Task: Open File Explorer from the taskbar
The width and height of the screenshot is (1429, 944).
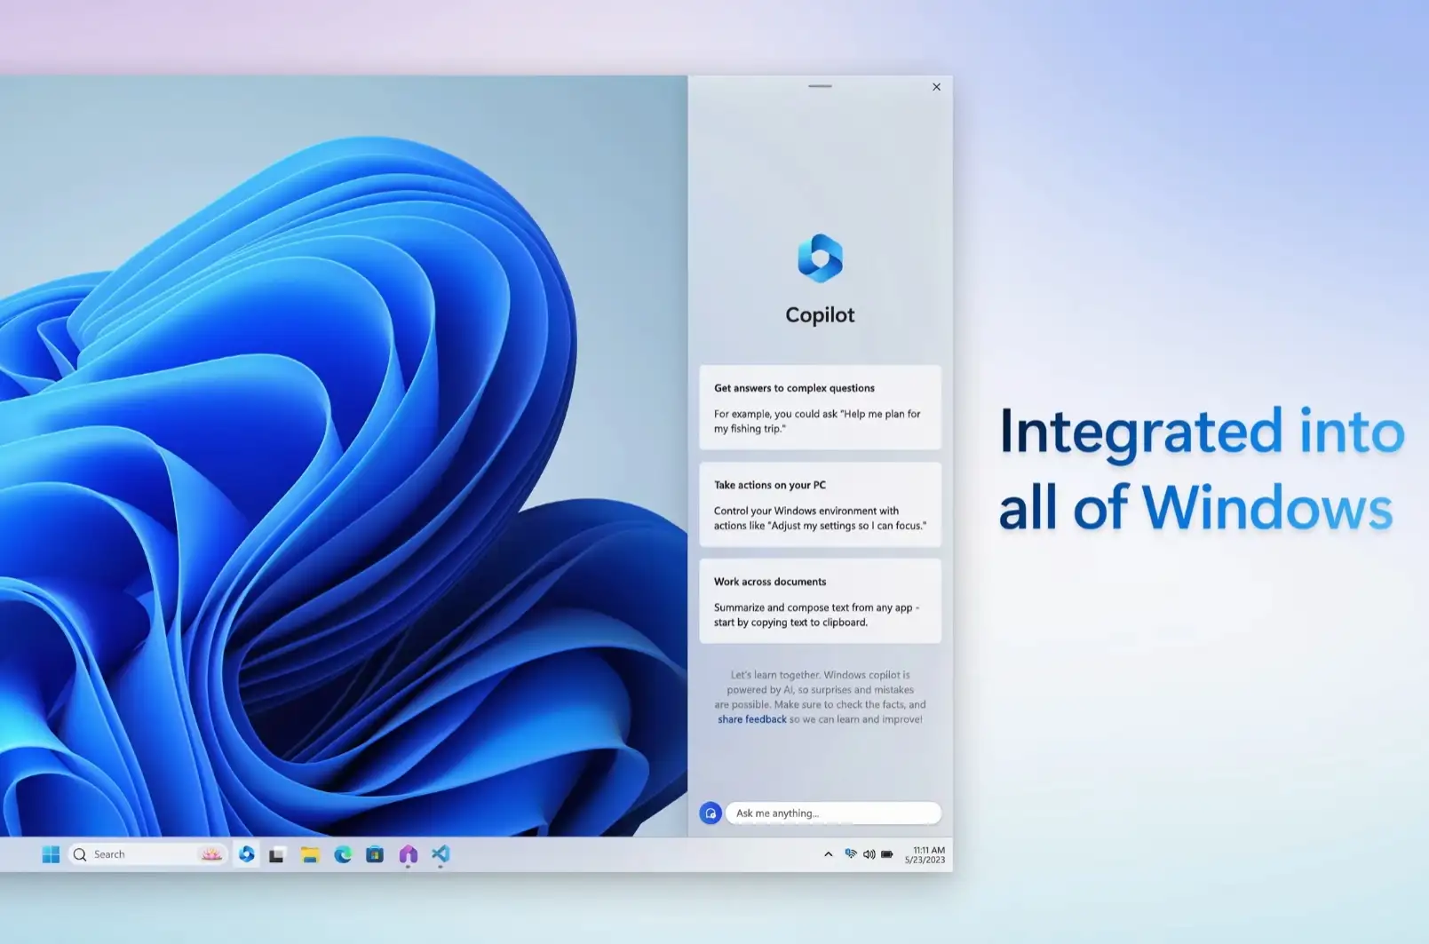Action: click(x=309, y=854)
